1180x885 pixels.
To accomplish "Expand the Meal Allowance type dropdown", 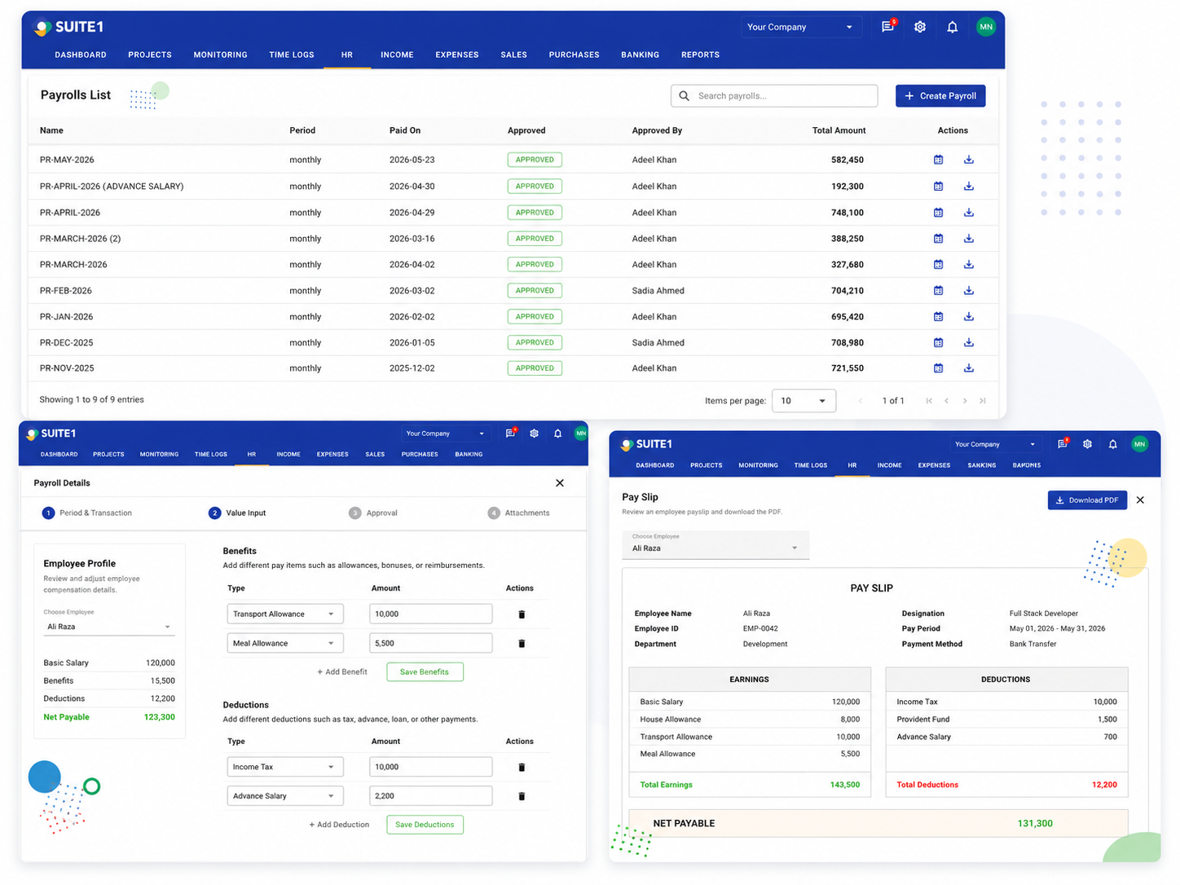I will [285, 643].
